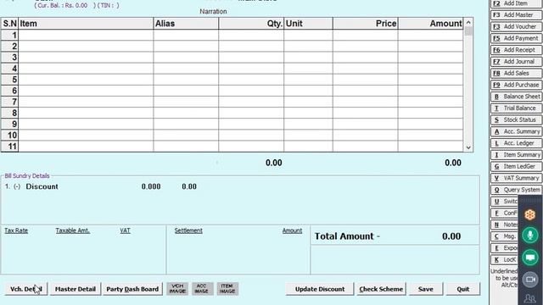543x305 pixels.
Task: Click Item cell in row 1
Action: 86,35
